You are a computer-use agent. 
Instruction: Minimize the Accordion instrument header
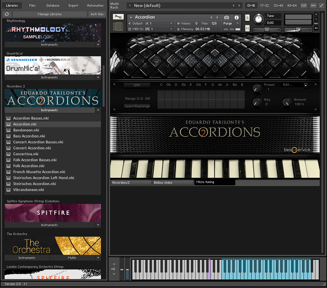316,19
